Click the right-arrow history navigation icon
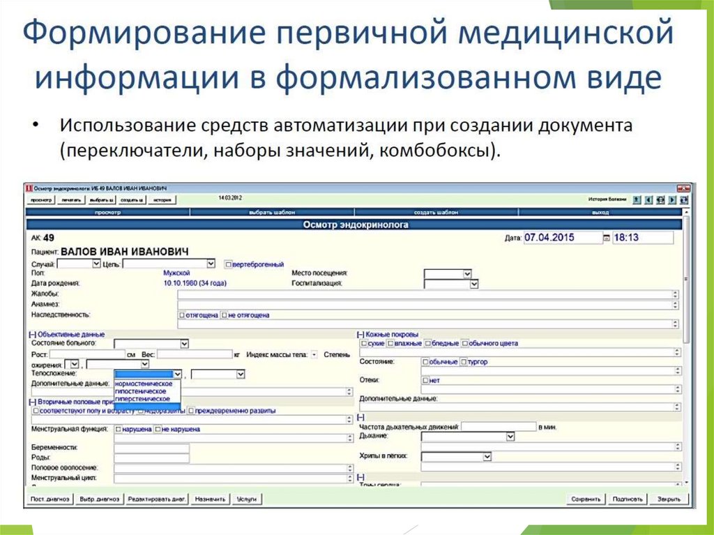Viewport: 714px width, 535px height. (x=672, y=200)
